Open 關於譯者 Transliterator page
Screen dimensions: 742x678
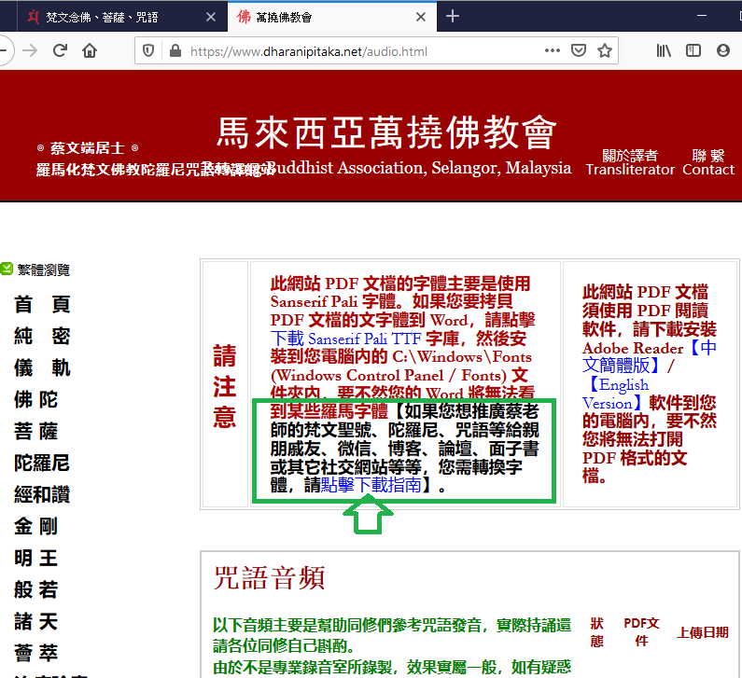click(629, 162)
